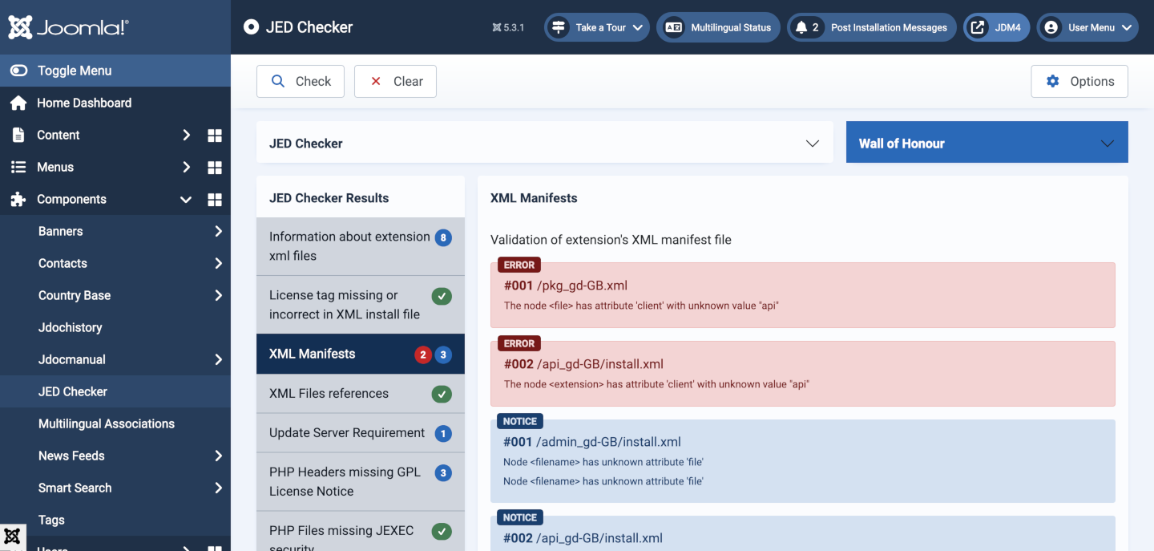The height and width of the screenshot is (551, 1154).
Task: Open Jdochistory component
Action: coord(115,327)
